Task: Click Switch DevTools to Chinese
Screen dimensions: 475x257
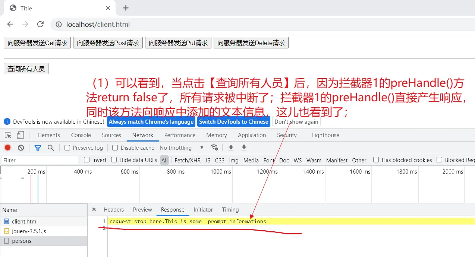Action: point(234,122)
